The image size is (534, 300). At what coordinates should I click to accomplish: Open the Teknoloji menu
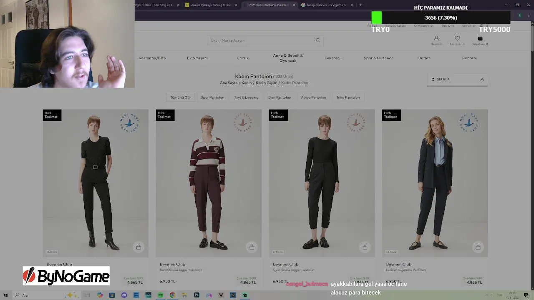pos(333,58)
